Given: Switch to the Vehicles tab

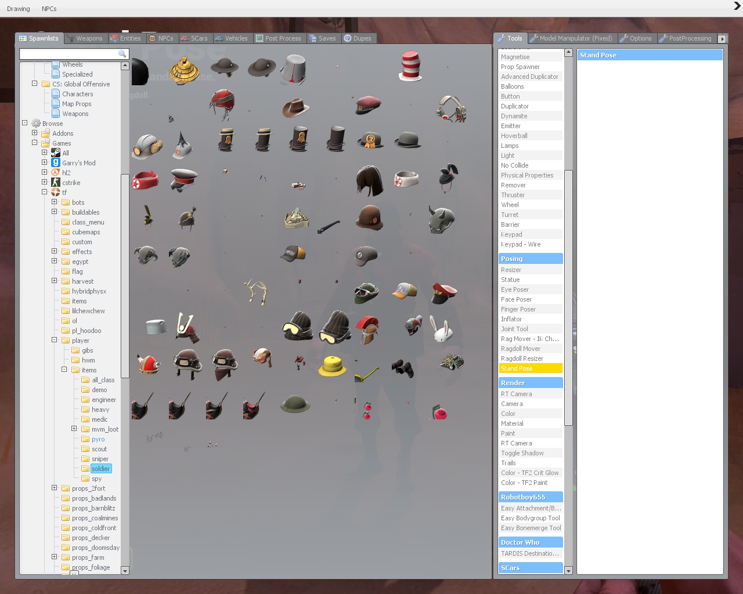Looking at the screenshot, I should tap(231, 38).
